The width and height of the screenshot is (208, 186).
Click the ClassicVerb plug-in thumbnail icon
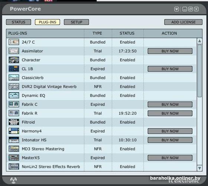14,78
